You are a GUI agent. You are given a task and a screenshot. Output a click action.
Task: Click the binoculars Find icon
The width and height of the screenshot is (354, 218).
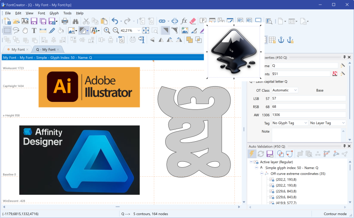coord(76,21)
